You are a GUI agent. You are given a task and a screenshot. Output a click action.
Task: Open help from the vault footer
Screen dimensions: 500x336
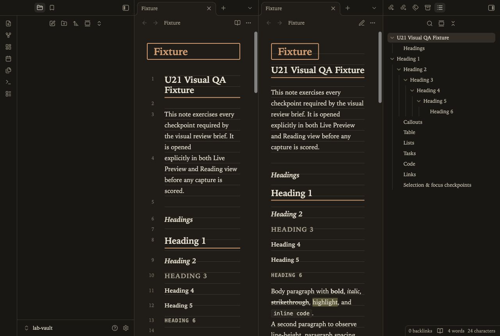tap(115, 328)
